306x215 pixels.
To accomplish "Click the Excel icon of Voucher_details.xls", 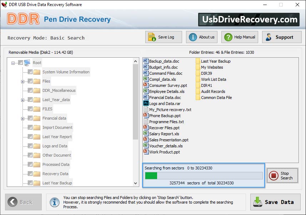I will click(x=146, y=146).
